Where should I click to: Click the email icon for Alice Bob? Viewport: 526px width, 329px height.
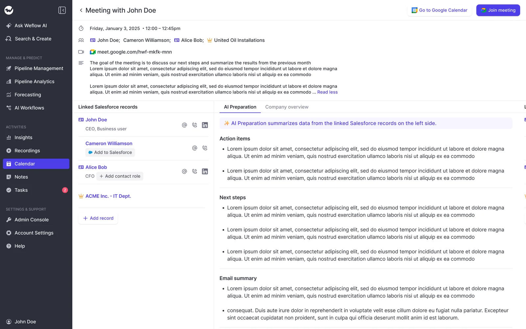(184, 171)
